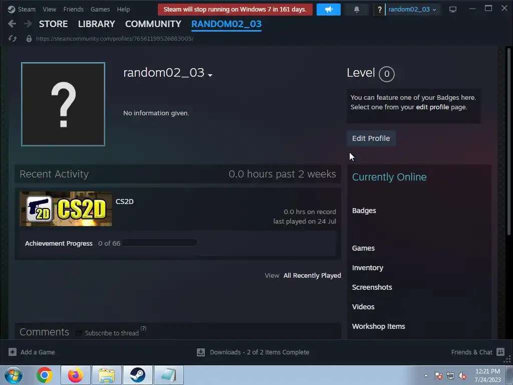Click the level 0 badge circle

point(387,74)
